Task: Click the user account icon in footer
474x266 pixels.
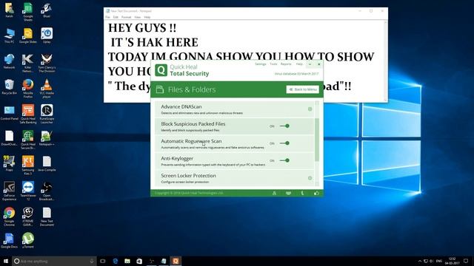Action: [x=274, y=193]
